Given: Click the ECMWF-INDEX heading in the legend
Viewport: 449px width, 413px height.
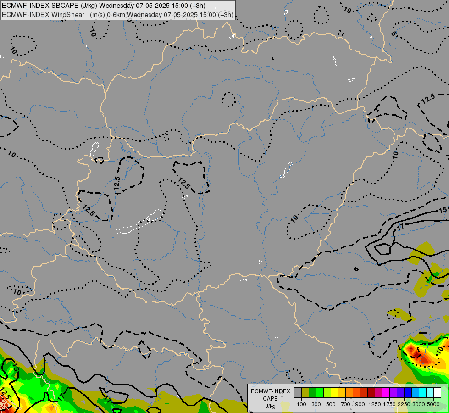Looking at the screenshot, I should pyautogui.click(x=270, y=391).
